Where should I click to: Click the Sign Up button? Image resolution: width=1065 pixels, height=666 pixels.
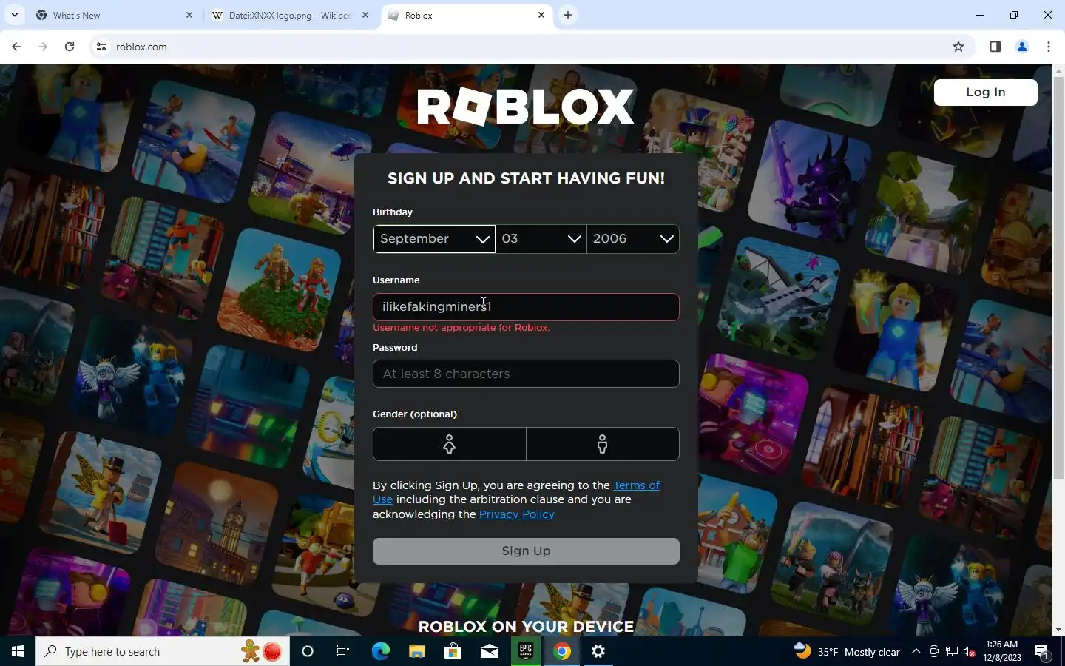coord(526,551)
